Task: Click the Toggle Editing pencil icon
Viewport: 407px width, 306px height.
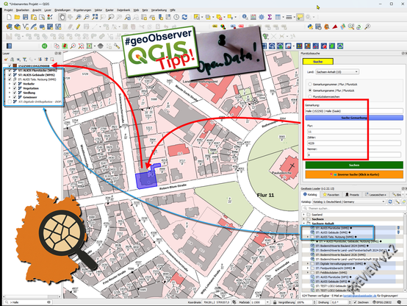Action: coord(78,26)
